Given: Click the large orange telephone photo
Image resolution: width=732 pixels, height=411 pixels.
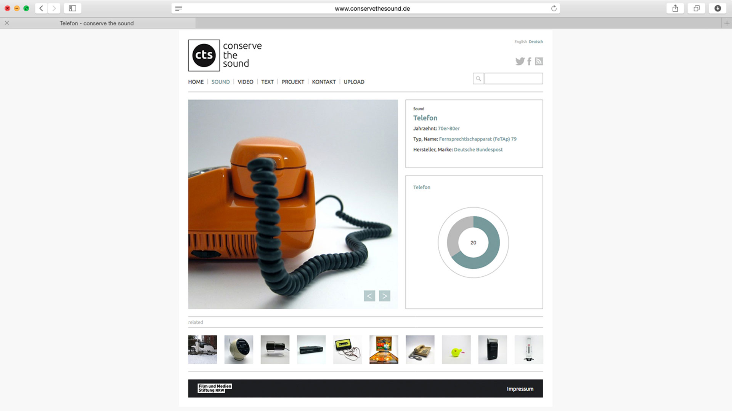Looking at the screenshot, I should coord(293,204).
